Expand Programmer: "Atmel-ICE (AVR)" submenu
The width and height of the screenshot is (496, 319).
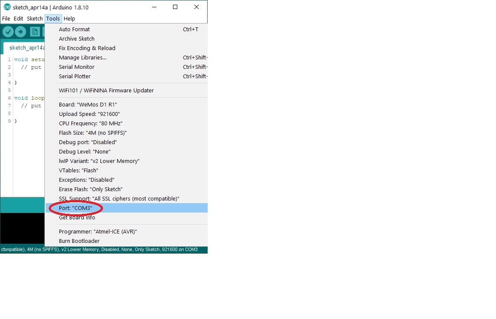pyautogui.click(x=126, y=232)
